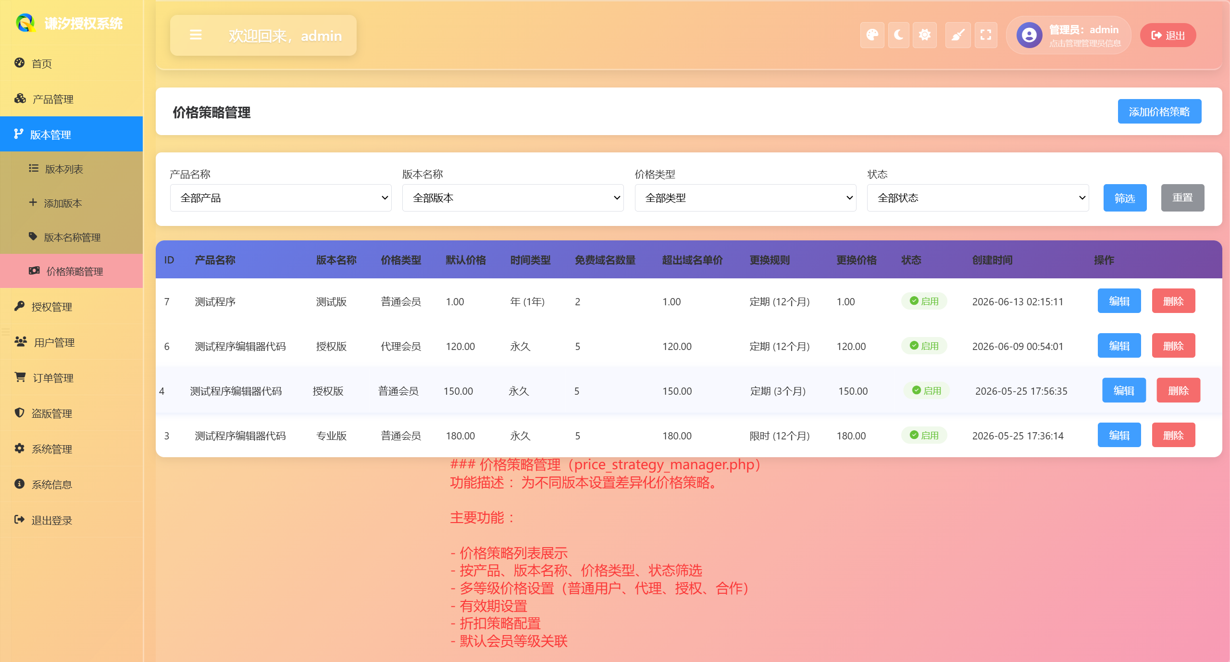Open 系统信息 in the sidebar
Viewport: 1230px width, 662px height.
[71, 485]
